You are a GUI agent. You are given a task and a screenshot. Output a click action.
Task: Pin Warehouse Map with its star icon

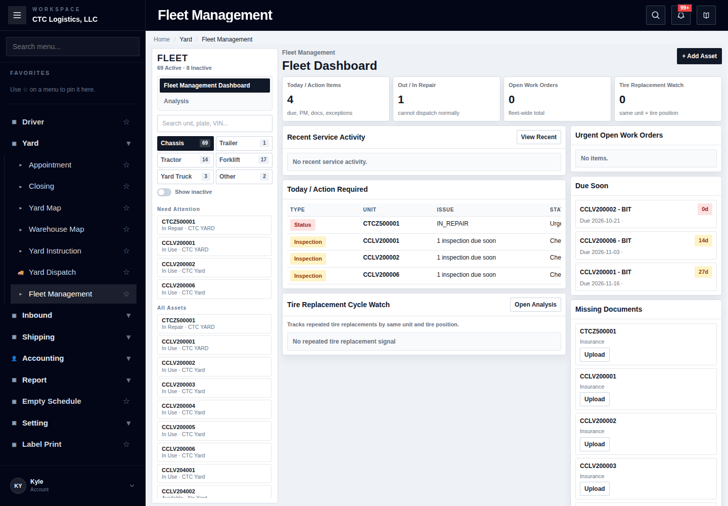tap(126, 229)
